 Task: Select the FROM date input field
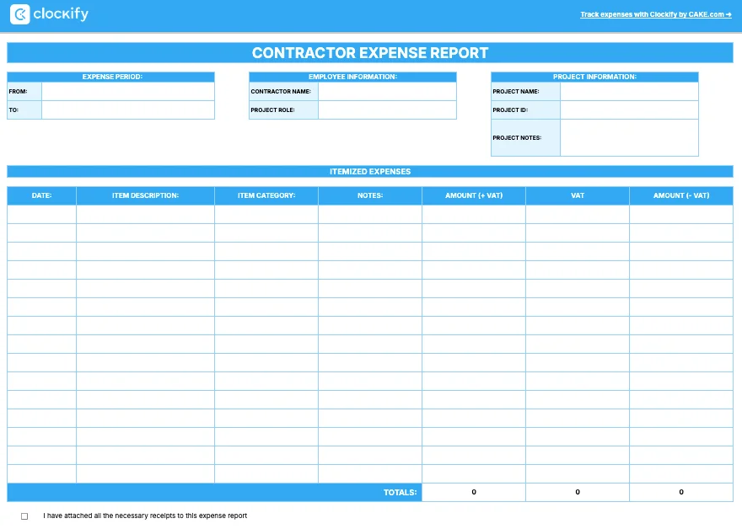[128, 91]
